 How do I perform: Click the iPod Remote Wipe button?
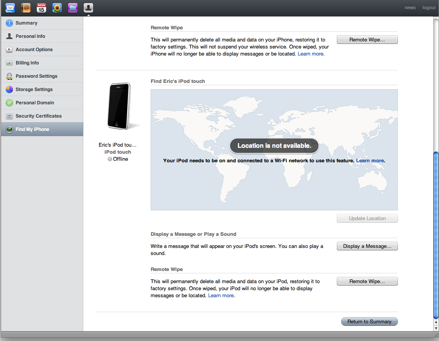tap(367, 282)
